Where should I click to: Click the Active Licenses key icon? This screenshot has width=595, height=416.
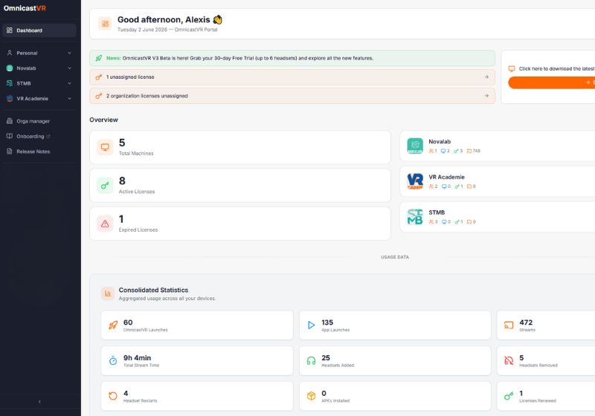click(x=105, y=185)
